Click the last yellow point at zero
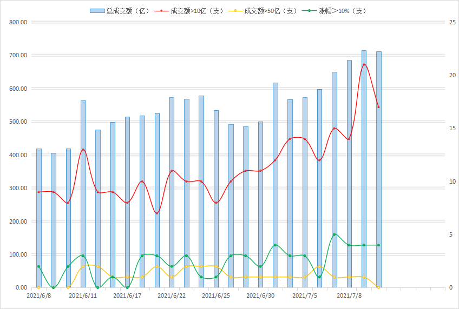This screenshot has width=459, height=309. tap(379, 287)
